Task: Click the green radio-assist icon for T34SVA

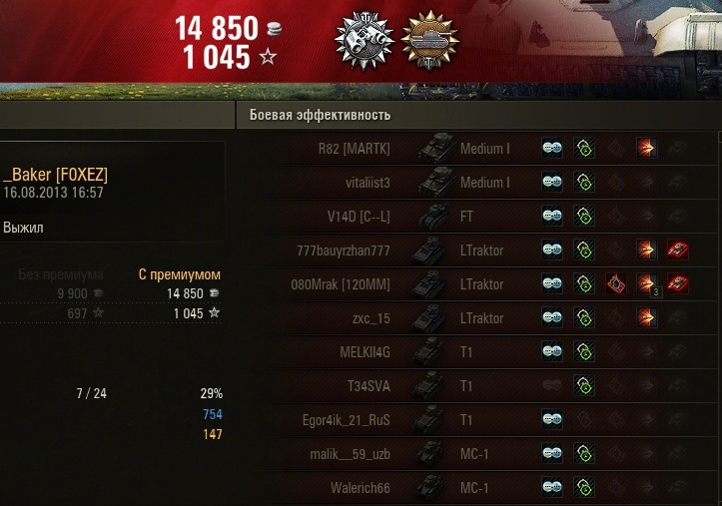Action: [x=584, y=385]
